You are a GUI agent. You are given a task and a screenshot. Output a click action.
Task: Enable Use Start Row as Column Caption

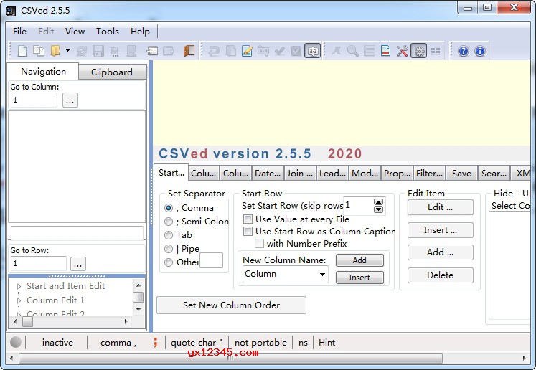click(248, 232)
